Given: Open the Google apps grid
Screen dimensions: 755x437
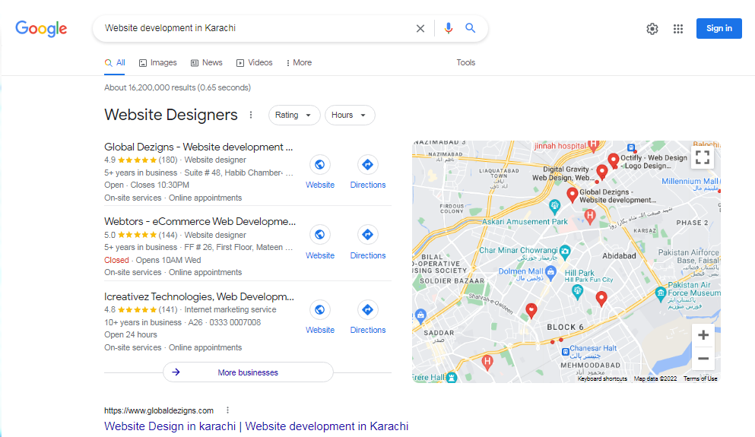Looking at the screenshot, I should pyautogui.click(x=678, y=29).
